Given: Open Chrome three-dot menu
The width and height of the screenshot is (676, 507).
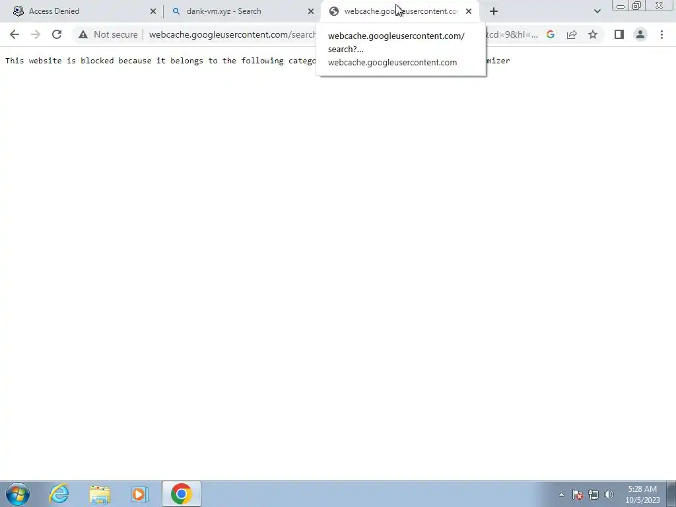Looking at the screenshot, I should 661,34.
